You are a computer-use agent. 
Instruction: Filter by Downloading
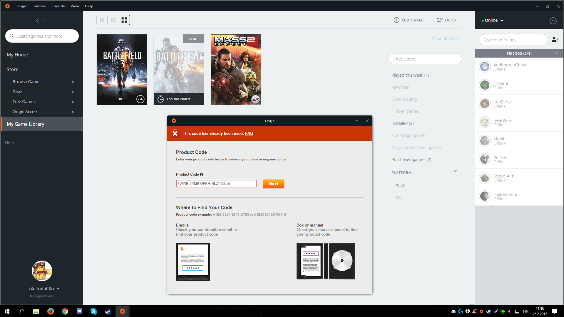(404, 99)
